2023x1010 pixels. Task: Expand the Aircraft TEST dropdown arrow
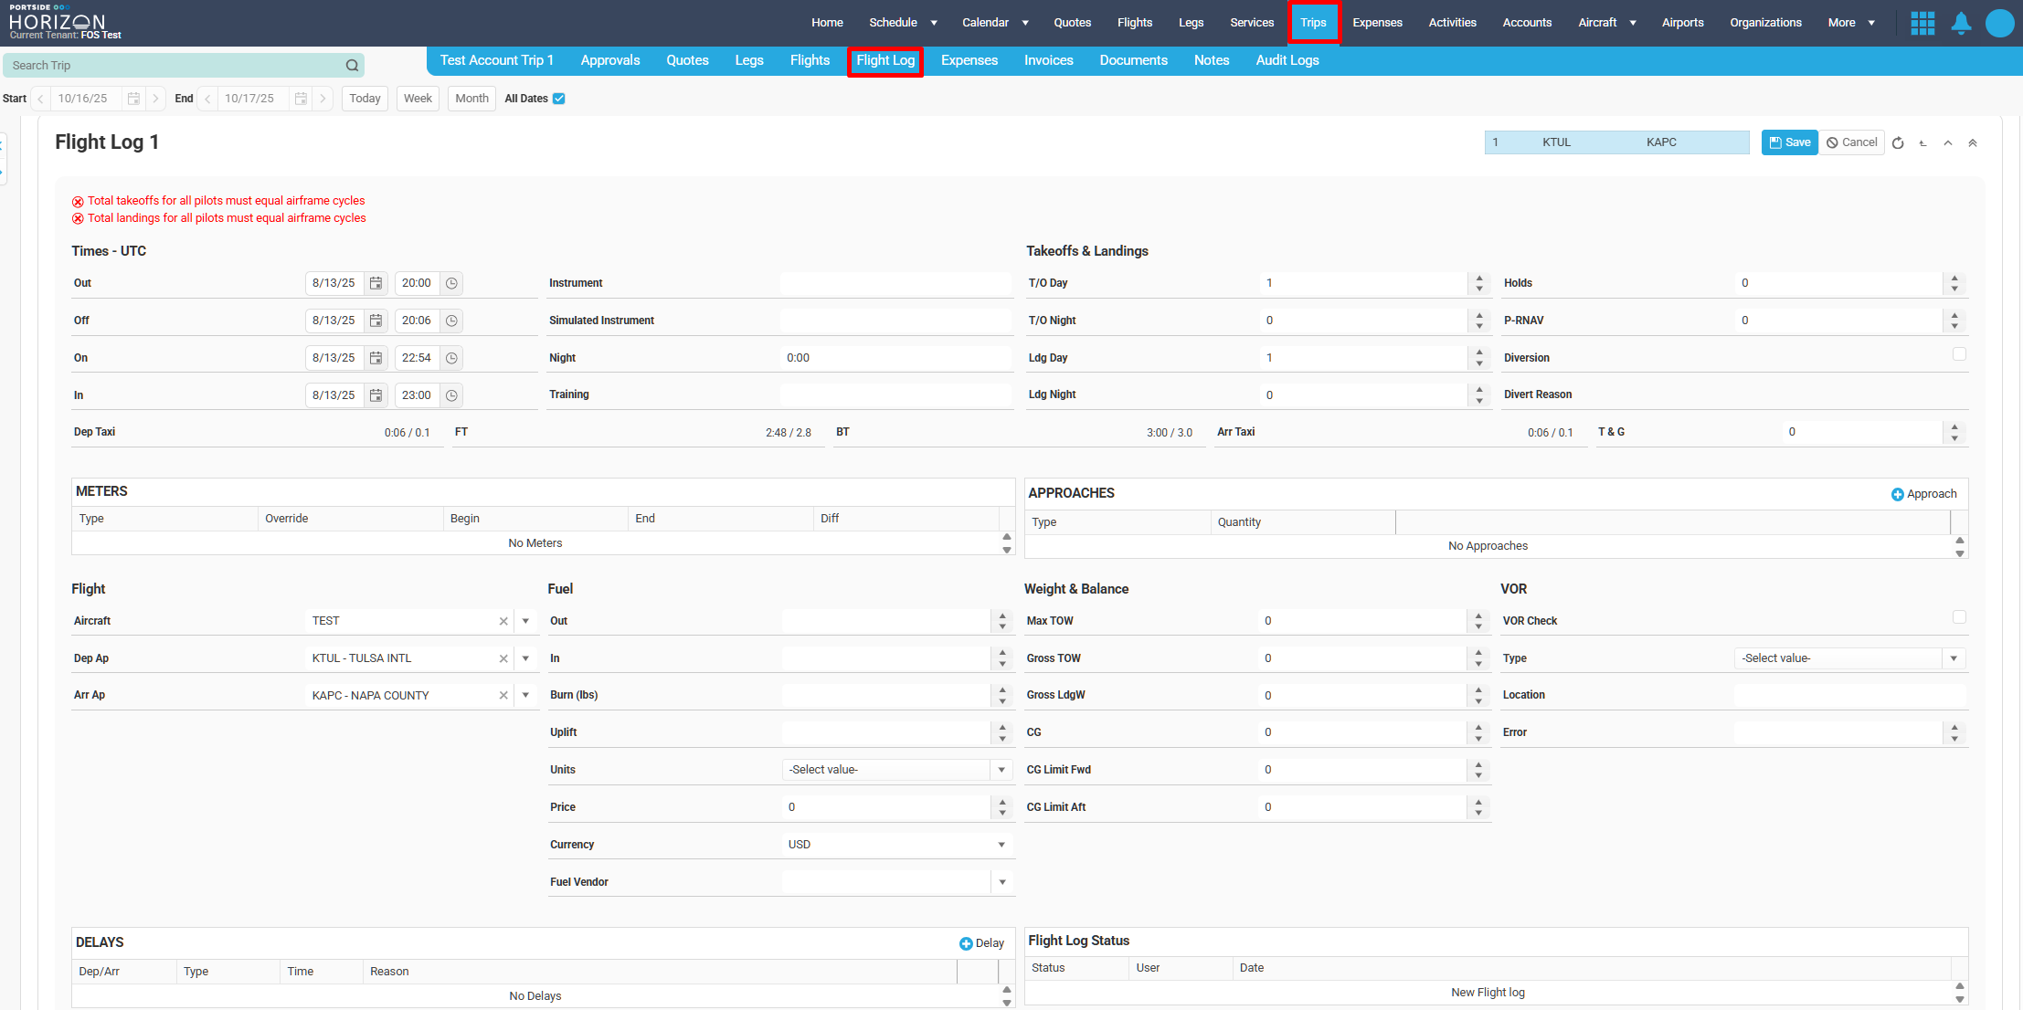(x=526, y=622)
